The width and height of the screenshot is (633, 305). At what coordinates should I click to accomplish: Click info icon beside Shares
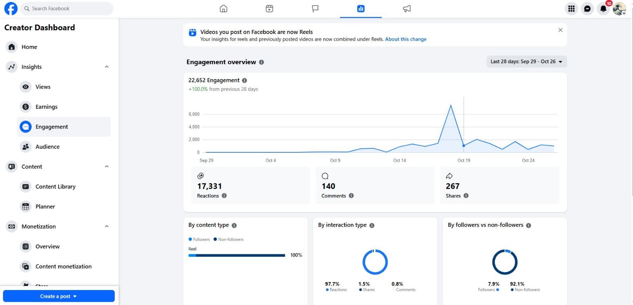click(466, 196)
